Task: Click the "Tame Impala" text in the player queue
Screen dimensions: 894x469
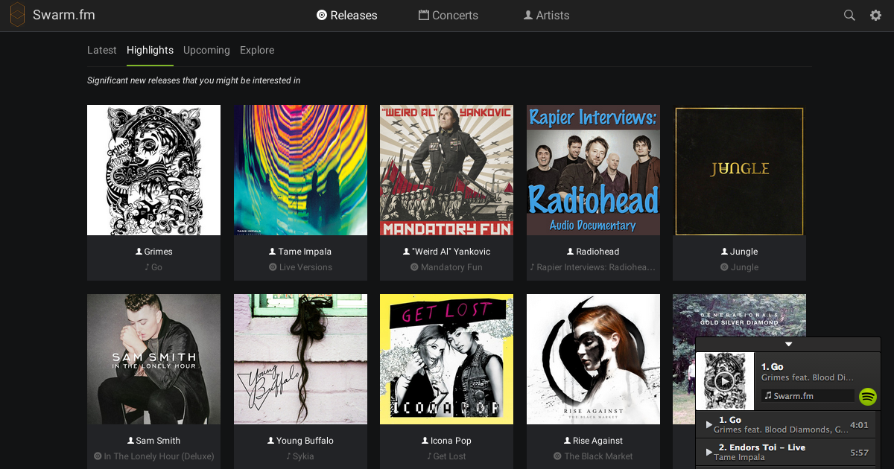Action: click(739, 457)
